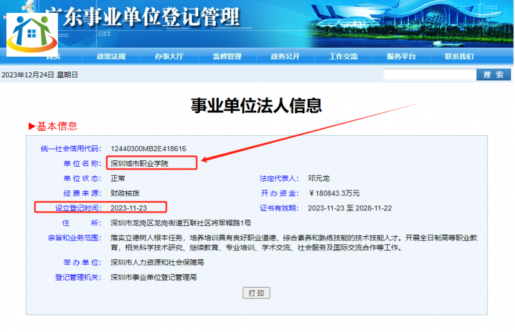
Task: Open the 联系我们 page
Action: pos(459,57)
